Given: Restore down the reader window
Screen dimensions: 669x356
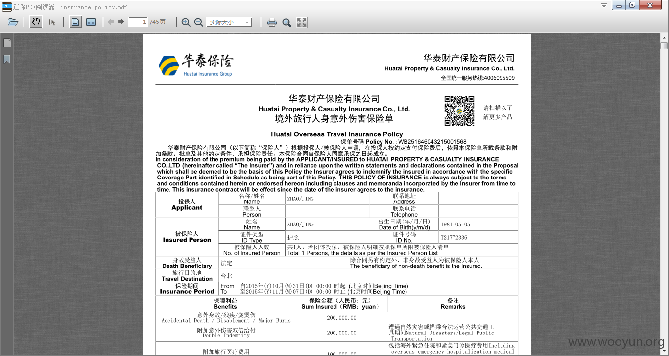Looking at the screenshot, I should point(632,5).
